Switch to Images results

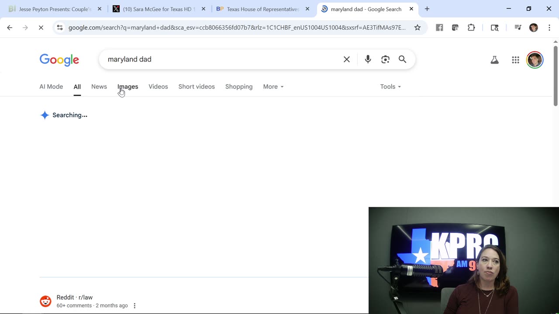(128, 86)
